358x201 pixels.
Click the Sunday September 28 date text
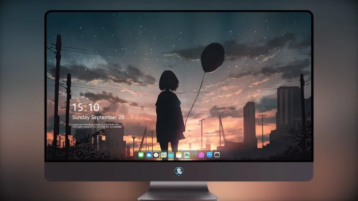98,117
